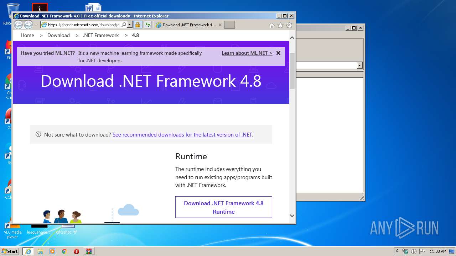Screen dimensions: 456x256
Task: Click the Action Center flag icon
Action: (x=422, y=251)
